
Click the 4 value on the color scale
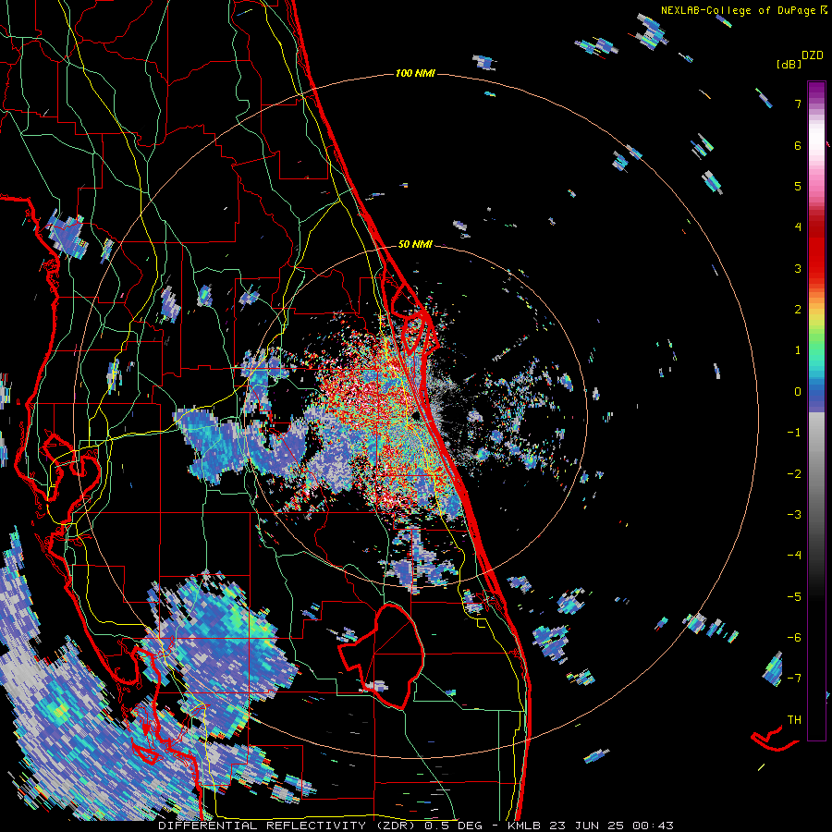(x=798, y=227)
